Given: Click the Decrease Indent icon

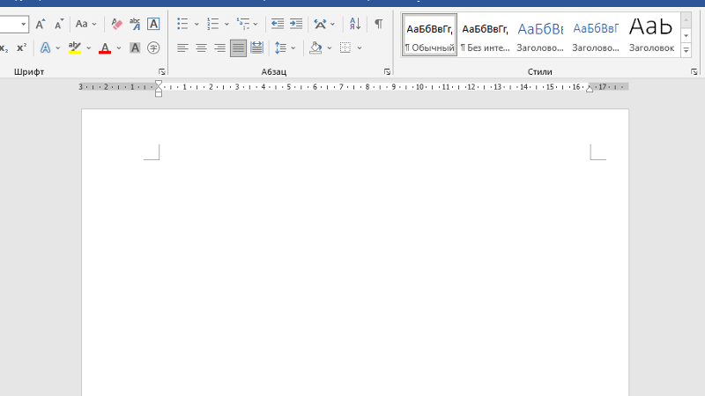Looking at the screenshot, I should pos(277,24).
